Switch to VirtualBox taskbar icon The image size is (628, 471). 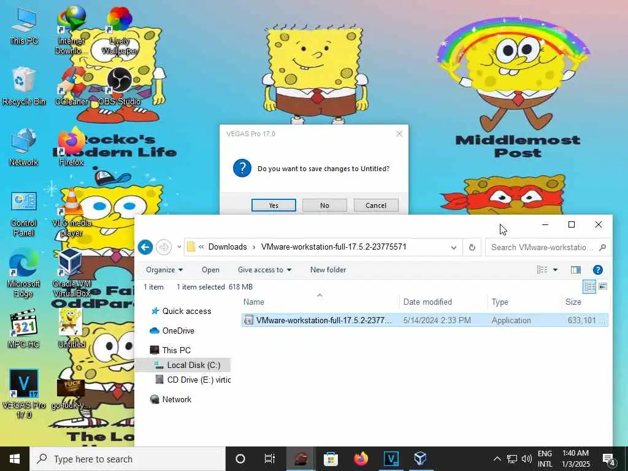tap(420, 459)
